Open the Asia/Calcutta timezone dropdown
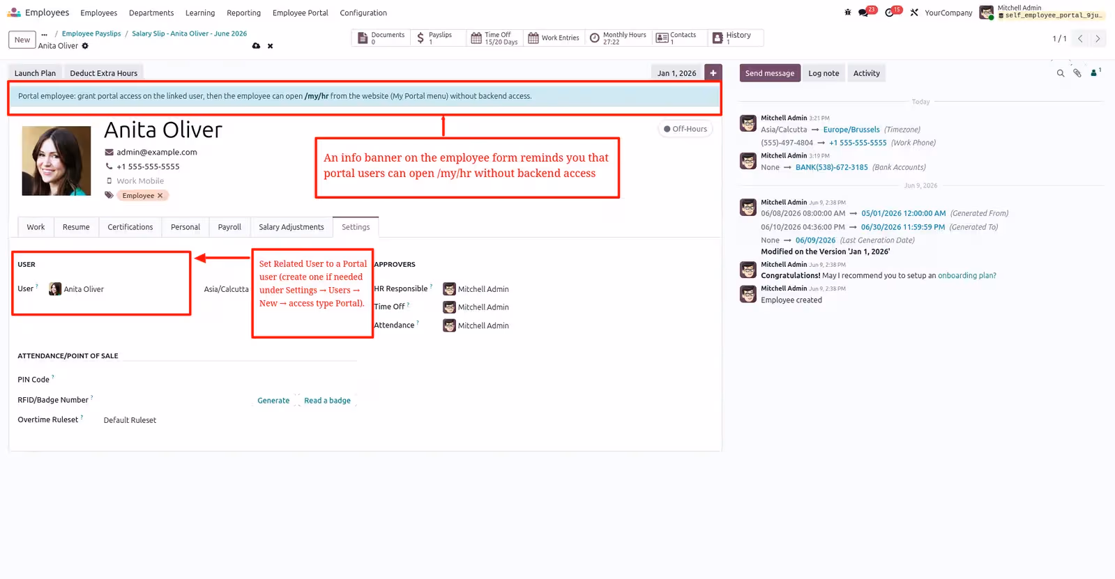 click(x=226, y=289)
